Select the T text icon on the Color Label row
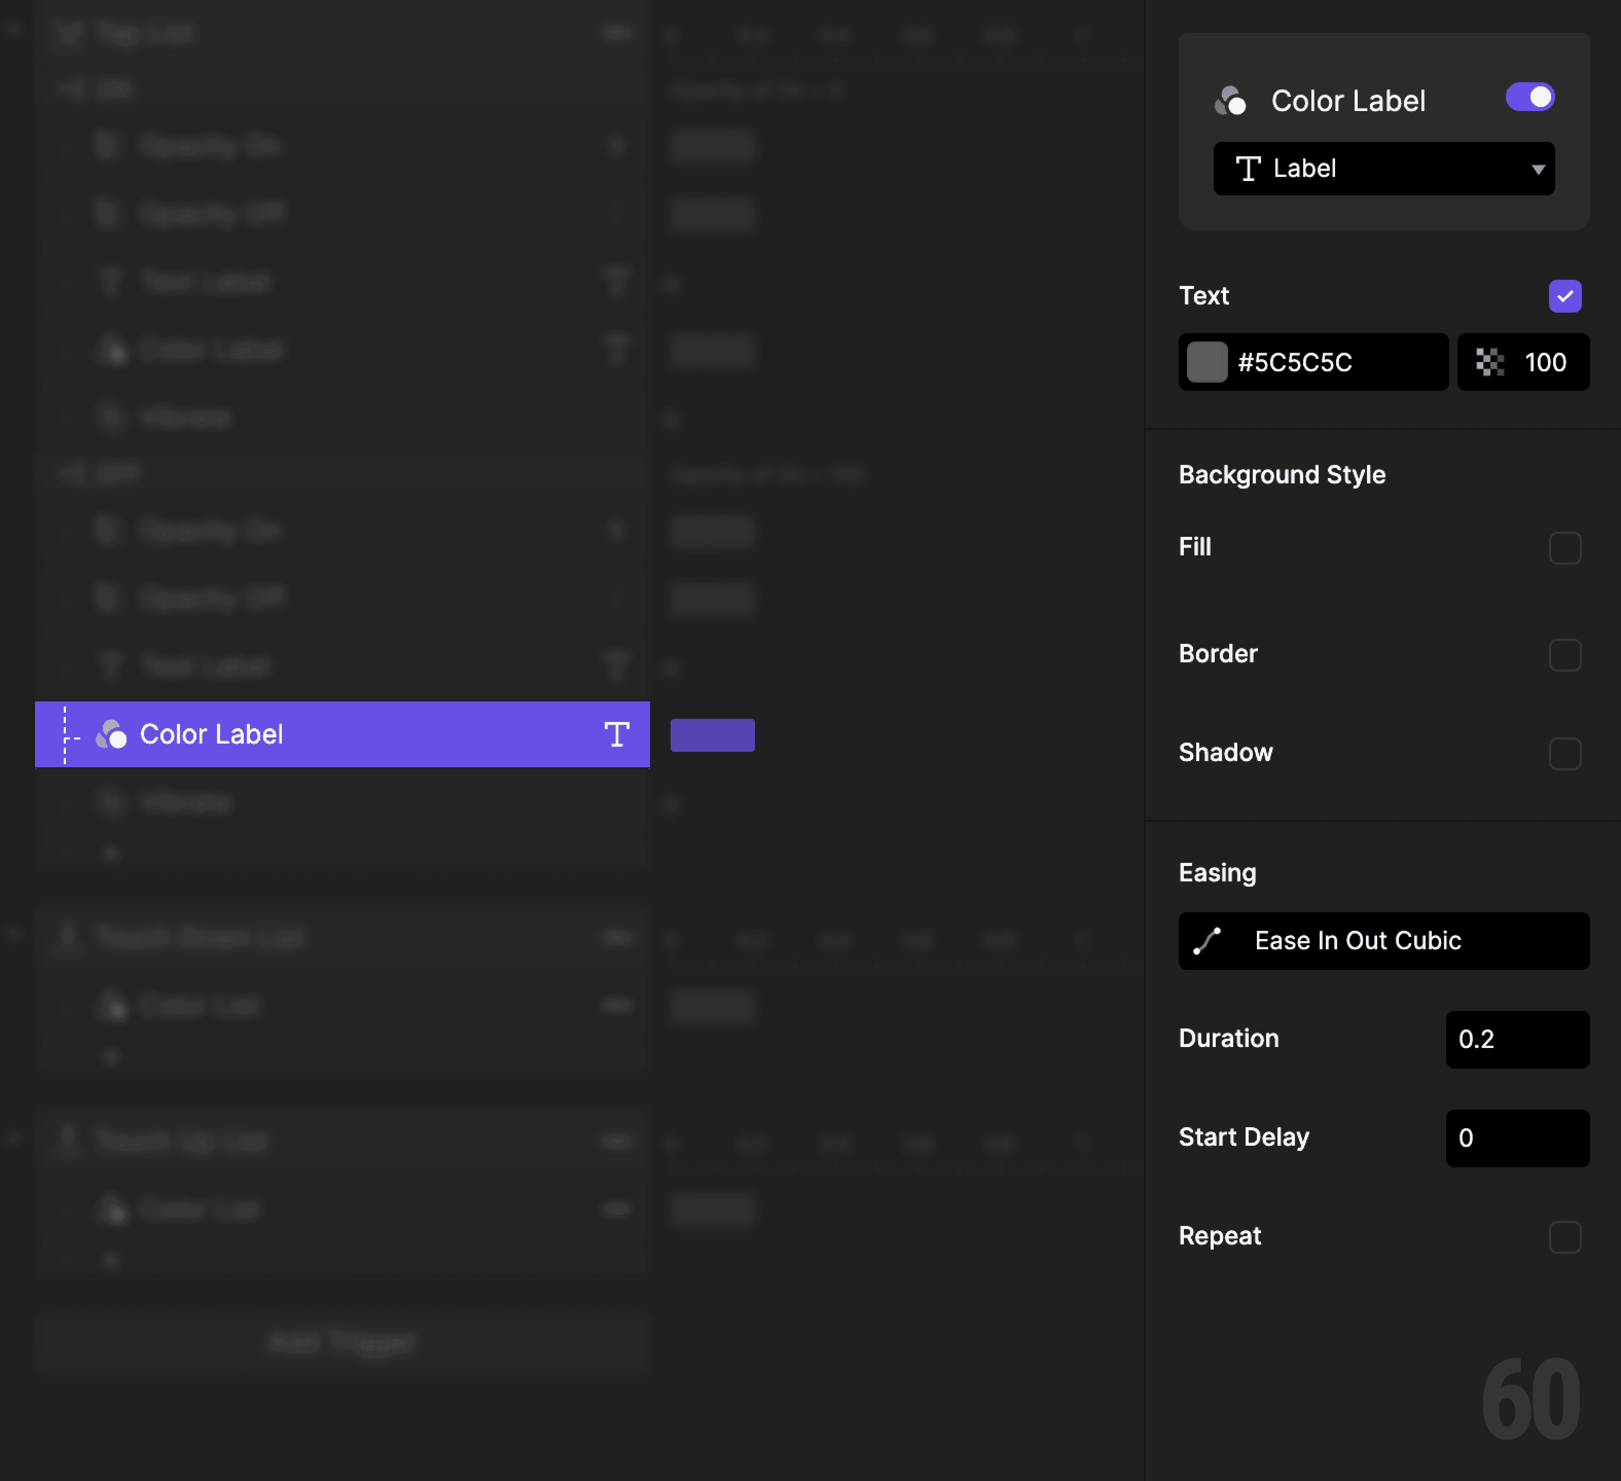 pos(617,734)
